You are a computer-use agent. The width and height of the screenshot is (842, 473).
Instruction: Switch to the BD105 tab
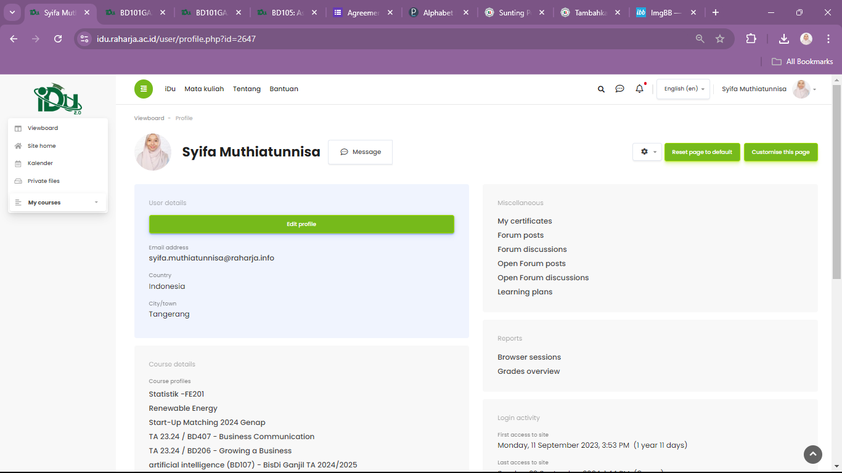(x=288, y=12)
